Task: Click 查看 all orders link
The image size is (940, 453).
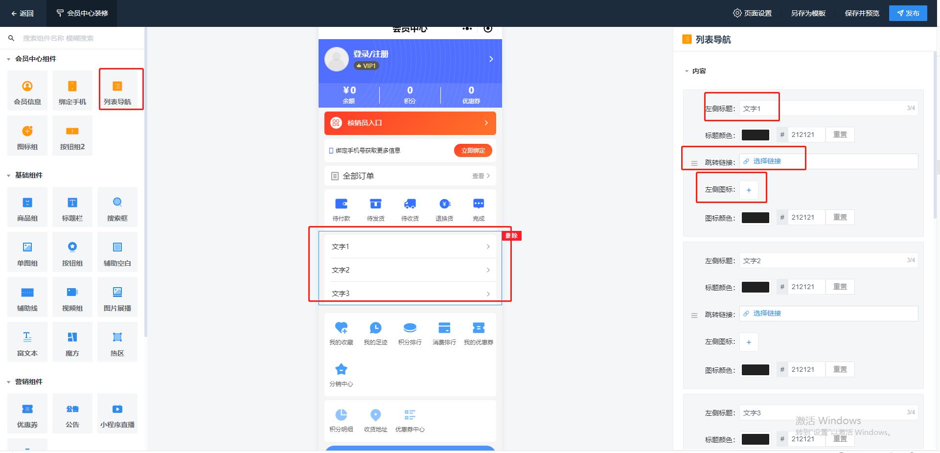Action: [x=481, y=176]
